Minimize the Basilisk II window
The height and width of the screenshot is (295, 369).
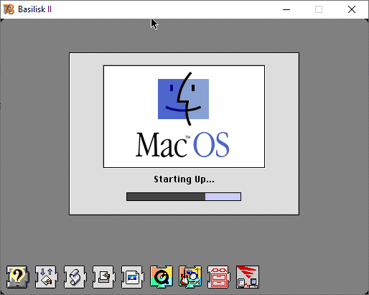[286, 9]
